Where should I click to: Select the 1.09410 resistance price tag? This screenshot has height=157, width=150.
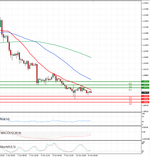[145, 88]
